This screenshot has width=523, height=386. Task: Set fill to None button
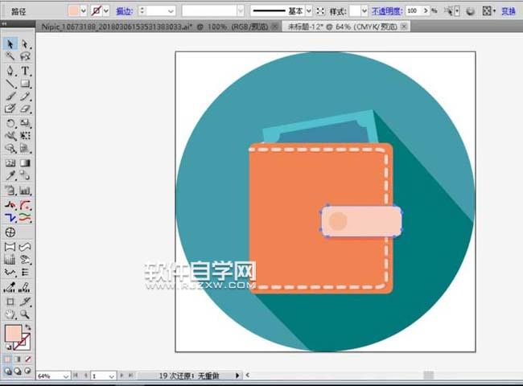(x=28, y=359)
